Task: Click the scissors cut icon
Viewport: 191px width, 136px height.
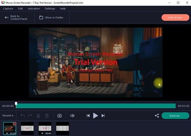Action: pos(38,116)
